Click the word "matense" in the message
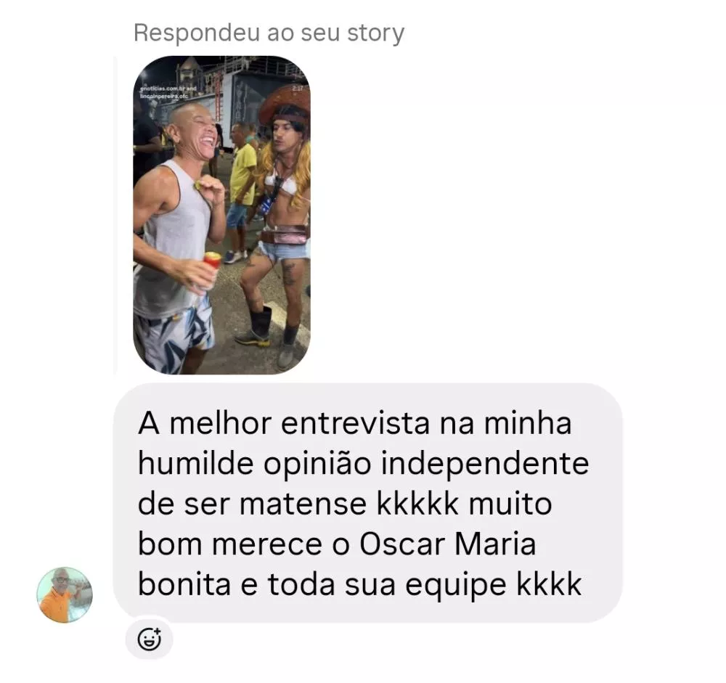The image size is (726, 683). [303, 504]
